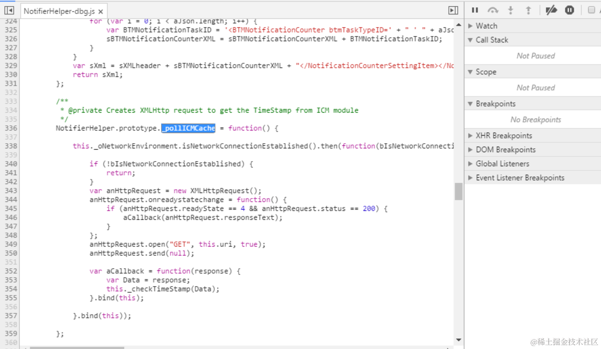601x349 pixels.
Task: Set breakpoint on line number 349
Action: [11, 244]
